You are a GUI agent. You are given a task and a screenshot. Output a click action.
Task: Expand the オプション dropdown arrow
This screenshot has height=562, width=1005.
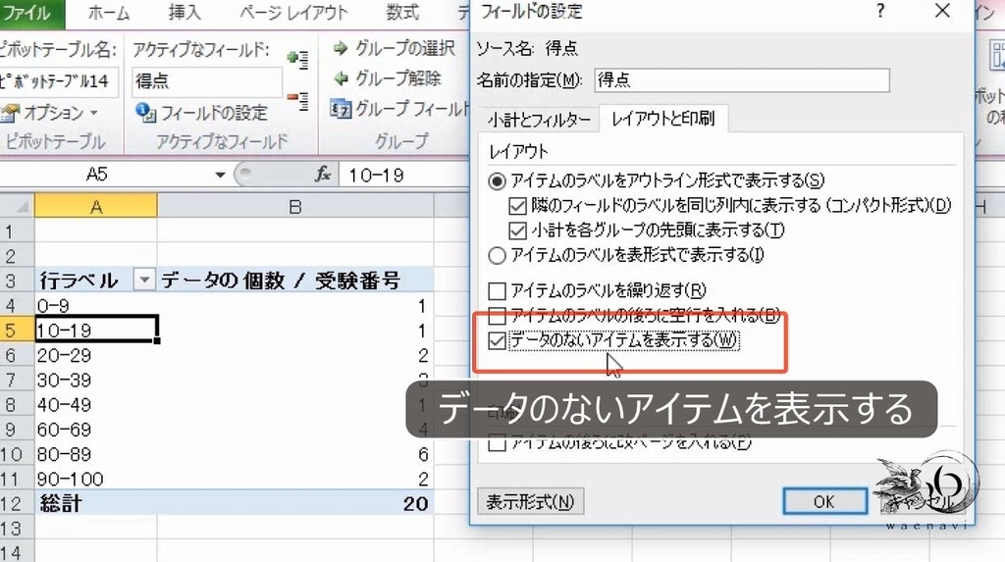(93, 114)
